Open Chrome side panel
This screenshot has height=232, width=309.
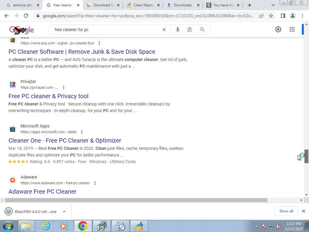283,16
